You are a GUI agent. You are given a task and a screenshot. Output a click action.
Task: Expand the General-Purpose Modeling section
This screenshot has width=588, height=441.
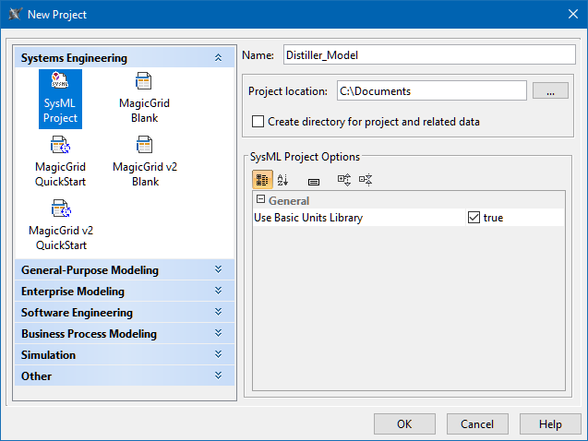(218, 270)
